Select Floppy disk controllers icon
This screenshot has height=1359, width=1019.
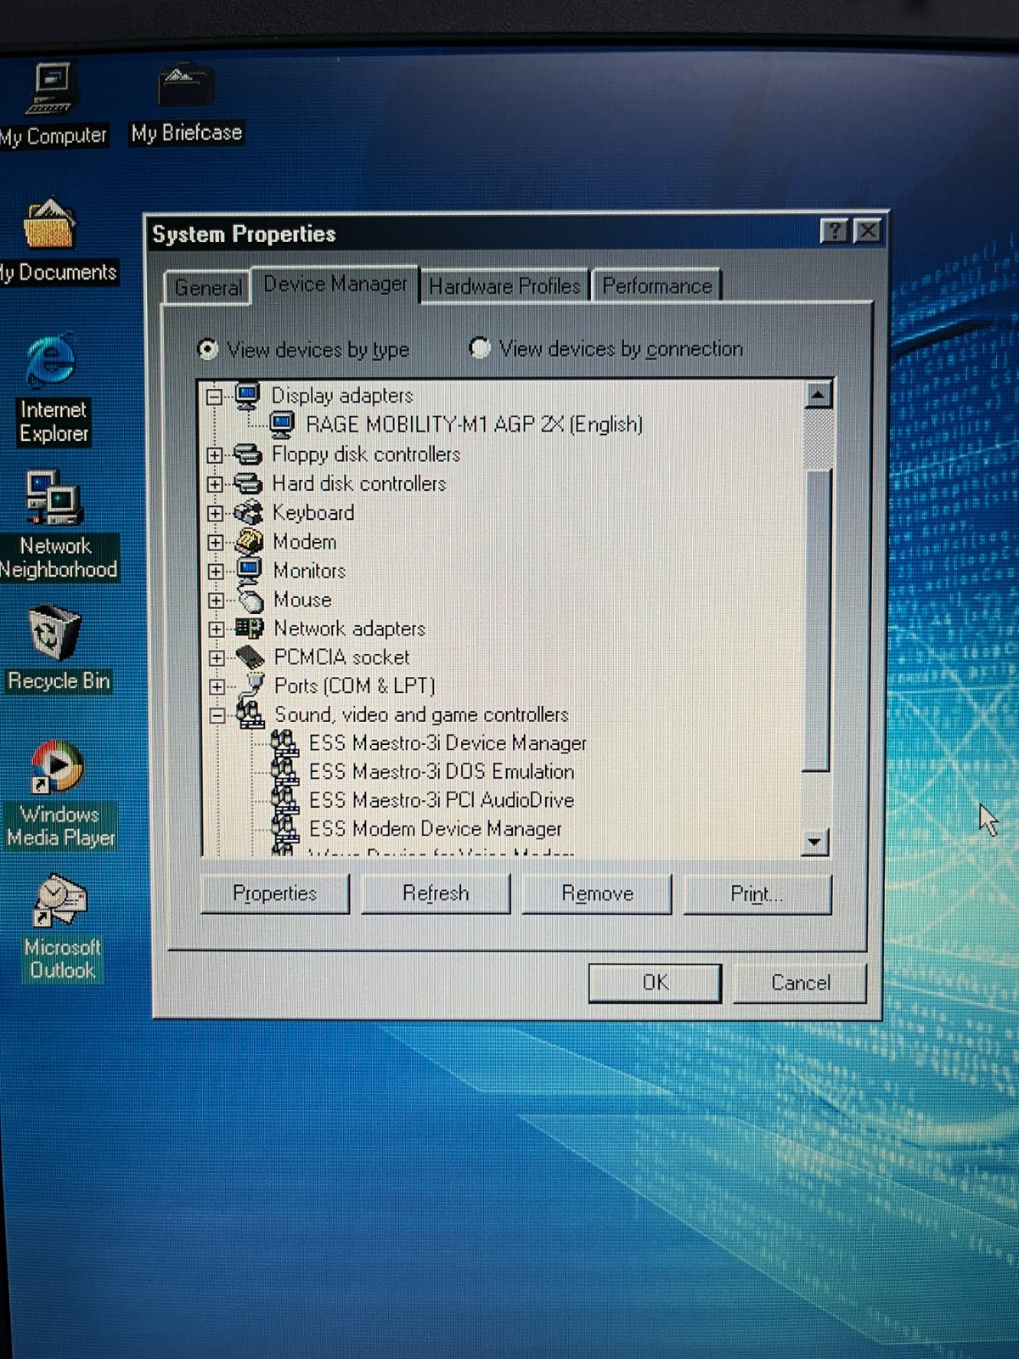click(x=247, y=454)
